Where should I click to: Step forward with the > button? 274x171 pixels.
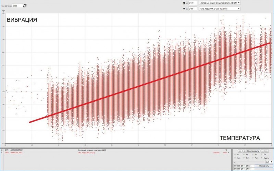[x=262, y=151]
